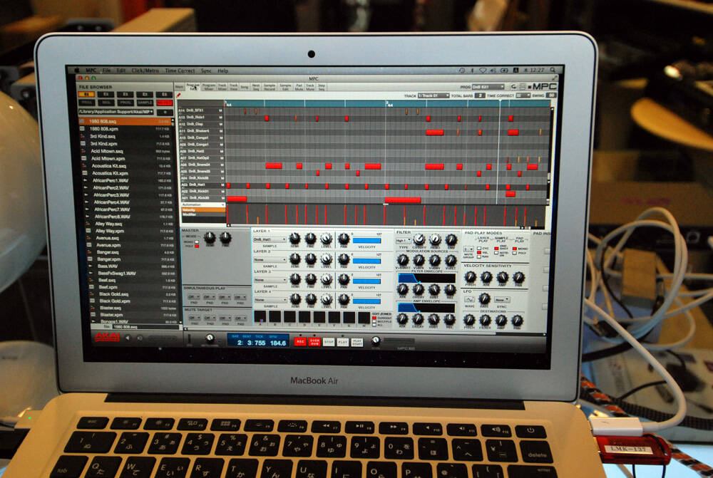Select the LFO Wave shape icon
The image size is (713, 478).
pyautogui.click(x=469, y=299)
